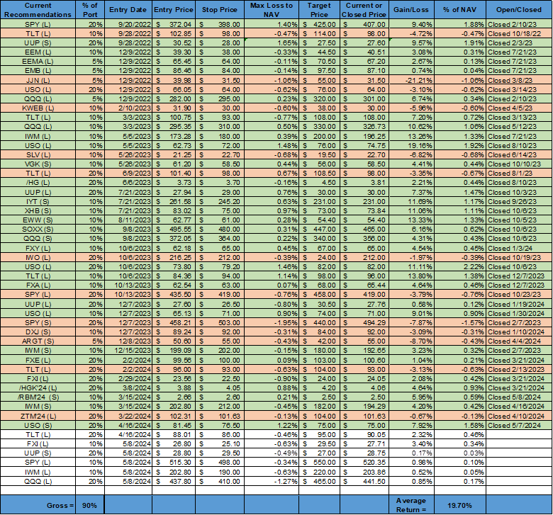The width and height of the screenshot is (553, 515).
Task: Select the '495.55' entry price cell
Action: [x=174, y=230]
